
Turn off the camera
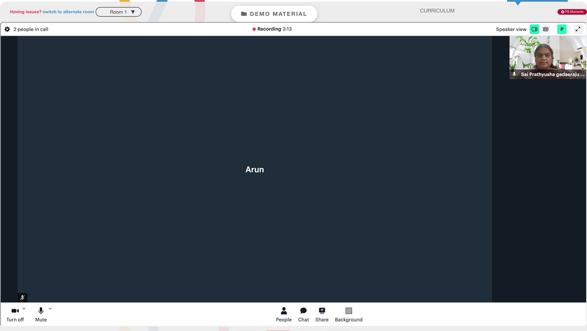pyautogui.click(x=15, y=314)
